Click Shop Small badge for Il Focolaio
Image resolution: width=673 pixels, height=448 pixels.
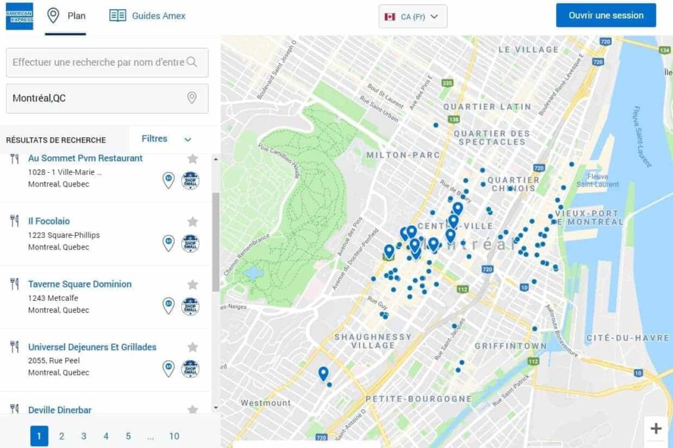[x=190, y=244]
